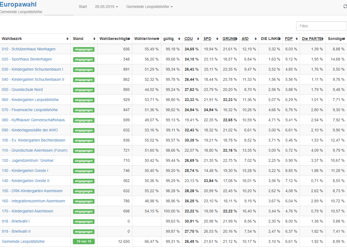Click the refresh icon at top right

pos(345,7)
